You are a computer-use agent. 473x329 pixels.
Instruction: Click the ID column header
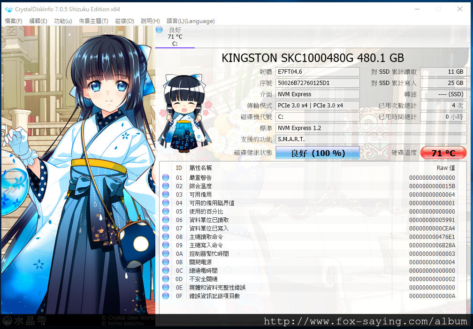(x=179, y=168)
